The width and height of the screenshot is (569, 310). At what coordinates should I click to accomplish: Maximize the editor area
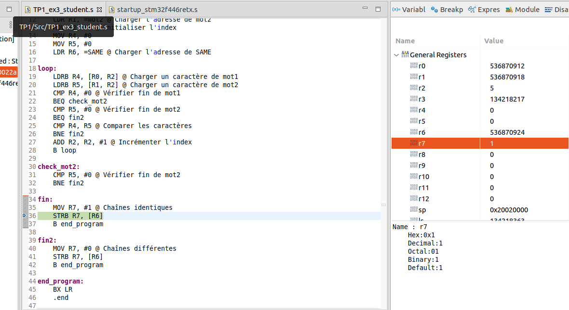[379, 9]
